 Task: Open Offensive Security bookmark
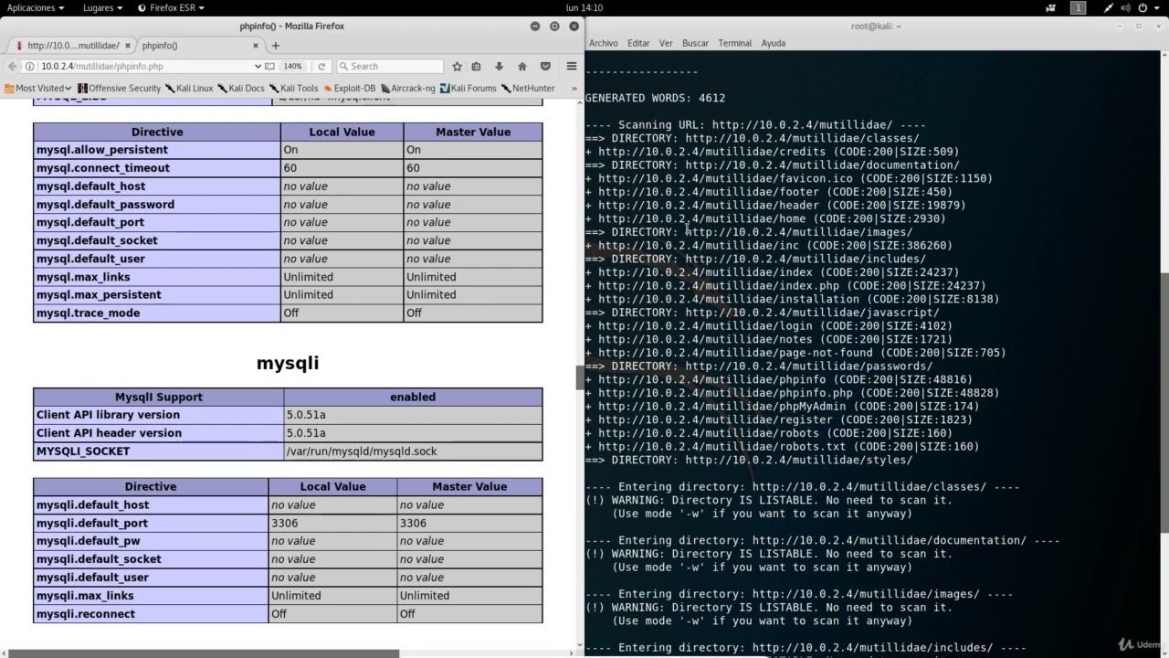coord(120,89)
